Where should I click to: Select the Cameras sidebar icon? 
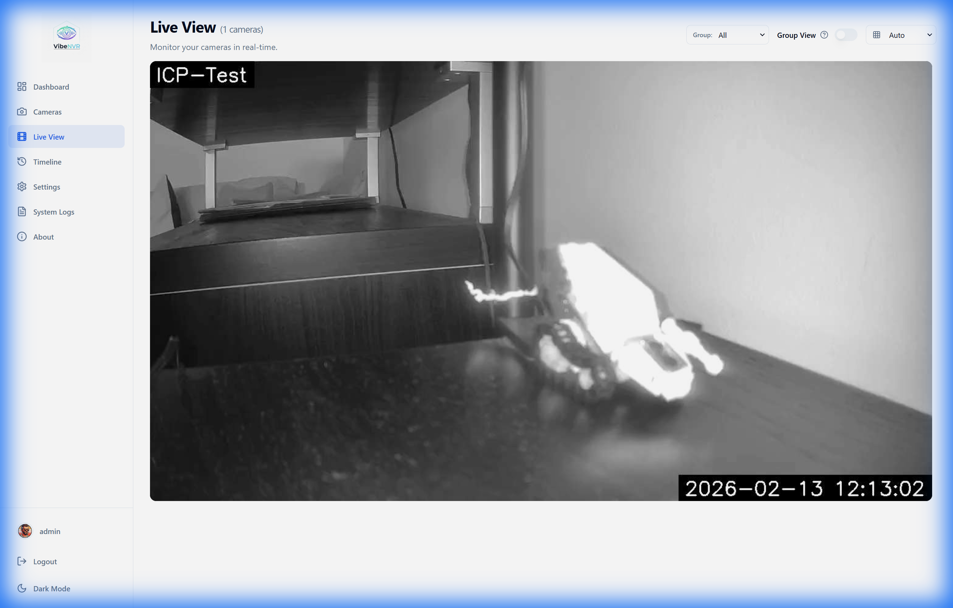(x=23, y=111)
